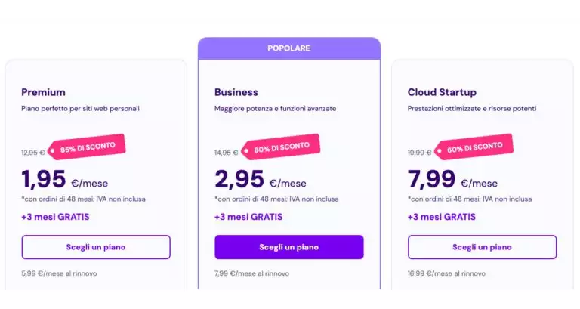580x309 pixels.
Task: Select the Cloud Startup plan title
Action: click(442, 92)
